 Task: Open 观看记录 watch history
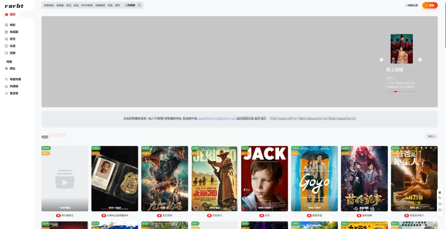click(412, 5)
